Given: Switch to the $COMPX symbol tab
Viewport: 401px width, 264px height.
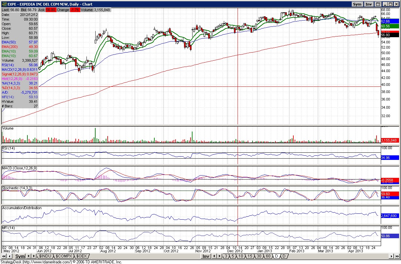Looking at the screenshot, I should coord(64,256).
